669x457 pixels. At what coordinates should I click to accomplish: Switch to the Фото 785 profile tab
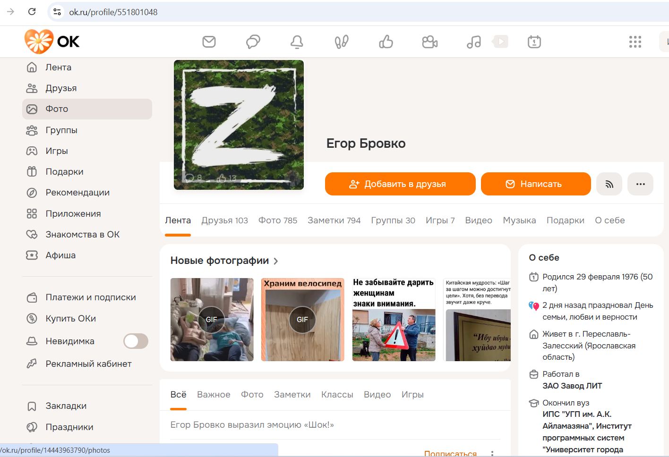278,220
